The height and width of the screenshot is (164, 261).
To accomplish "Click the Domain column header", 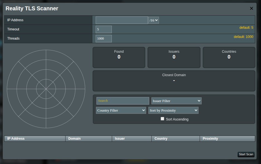I will tap(89, 139).
